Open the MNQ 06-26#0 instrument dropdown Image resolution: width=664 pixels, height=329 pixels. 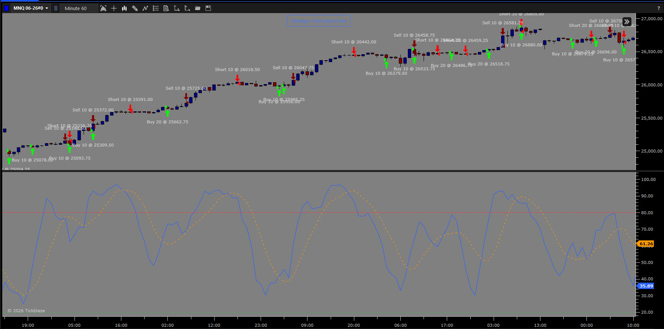31,8
